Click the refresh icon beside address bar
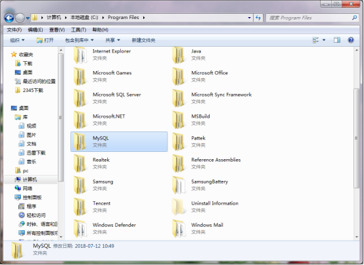The height and width of the screenshot is (265, 364). pos(258,18)
